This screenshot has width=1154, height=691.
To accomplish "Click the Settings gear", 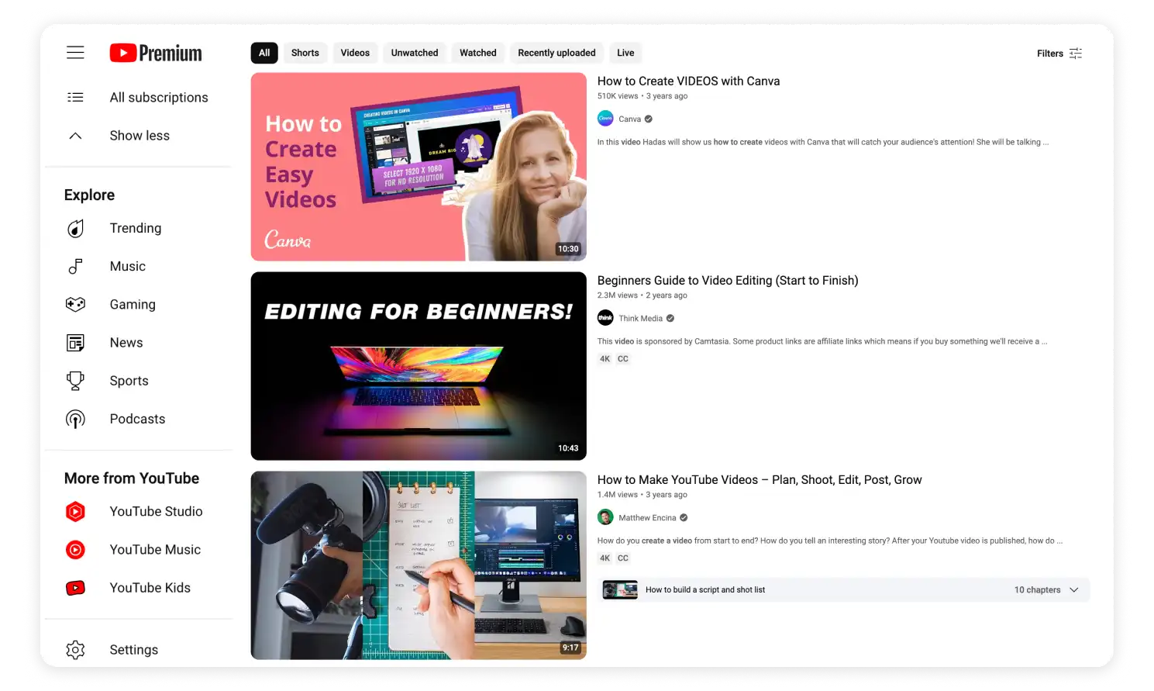I will tap(133, 649).
